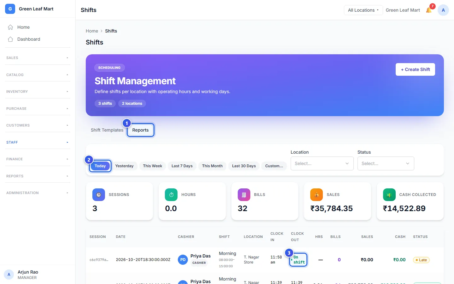Select the This Month date range
This screenshot has width=454, height=284.
click(212, 166)
